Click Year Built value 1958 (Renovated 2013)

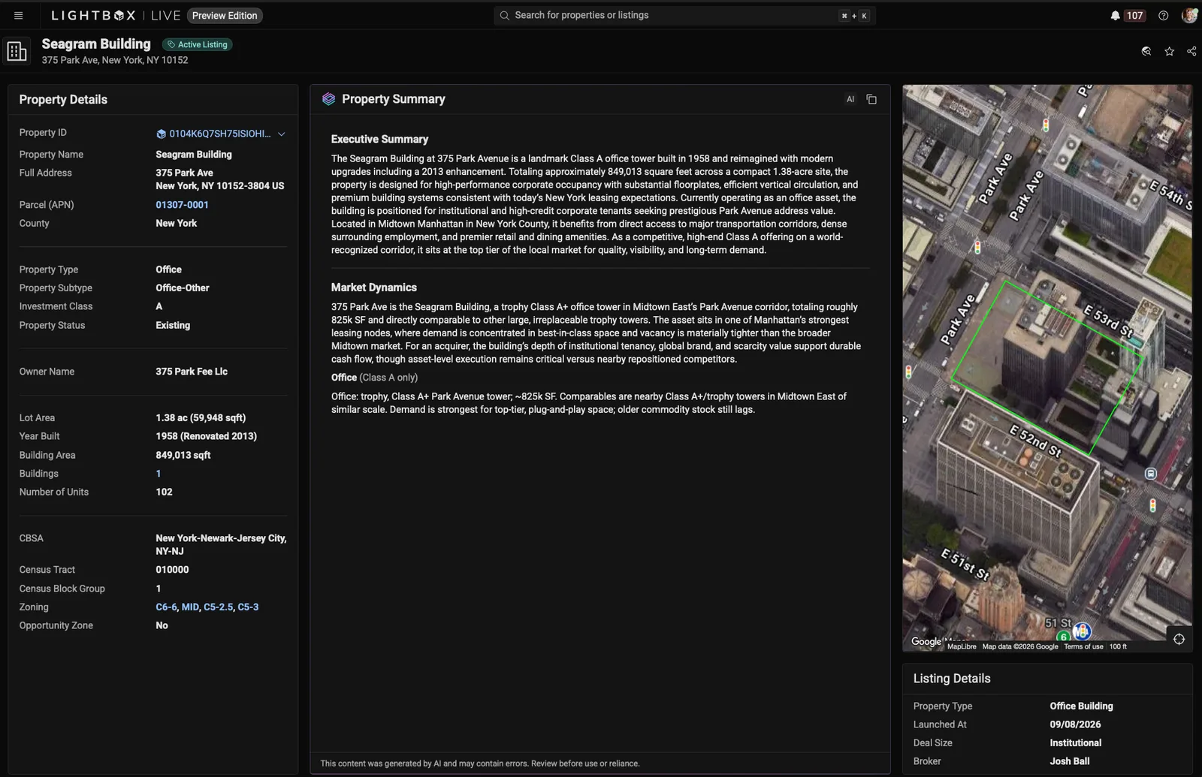(x=207, y=436)
